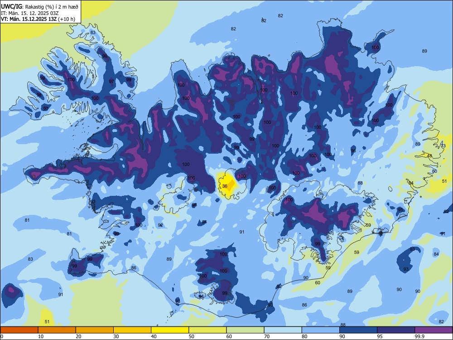Select the 90–95 dark blue legend swatch
This screenshot has height=340, width=453.
pos(358,330)
